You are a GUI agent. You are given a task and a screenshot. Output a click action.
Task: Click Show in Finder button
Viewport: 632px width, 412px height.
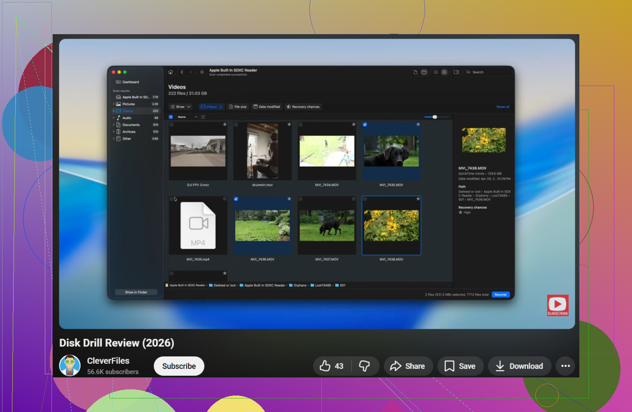136,292
